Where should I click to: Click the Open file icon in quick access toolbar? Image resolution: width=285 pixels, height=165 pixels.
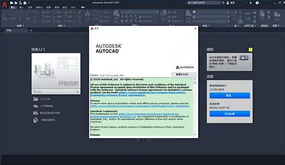point(16,3)
